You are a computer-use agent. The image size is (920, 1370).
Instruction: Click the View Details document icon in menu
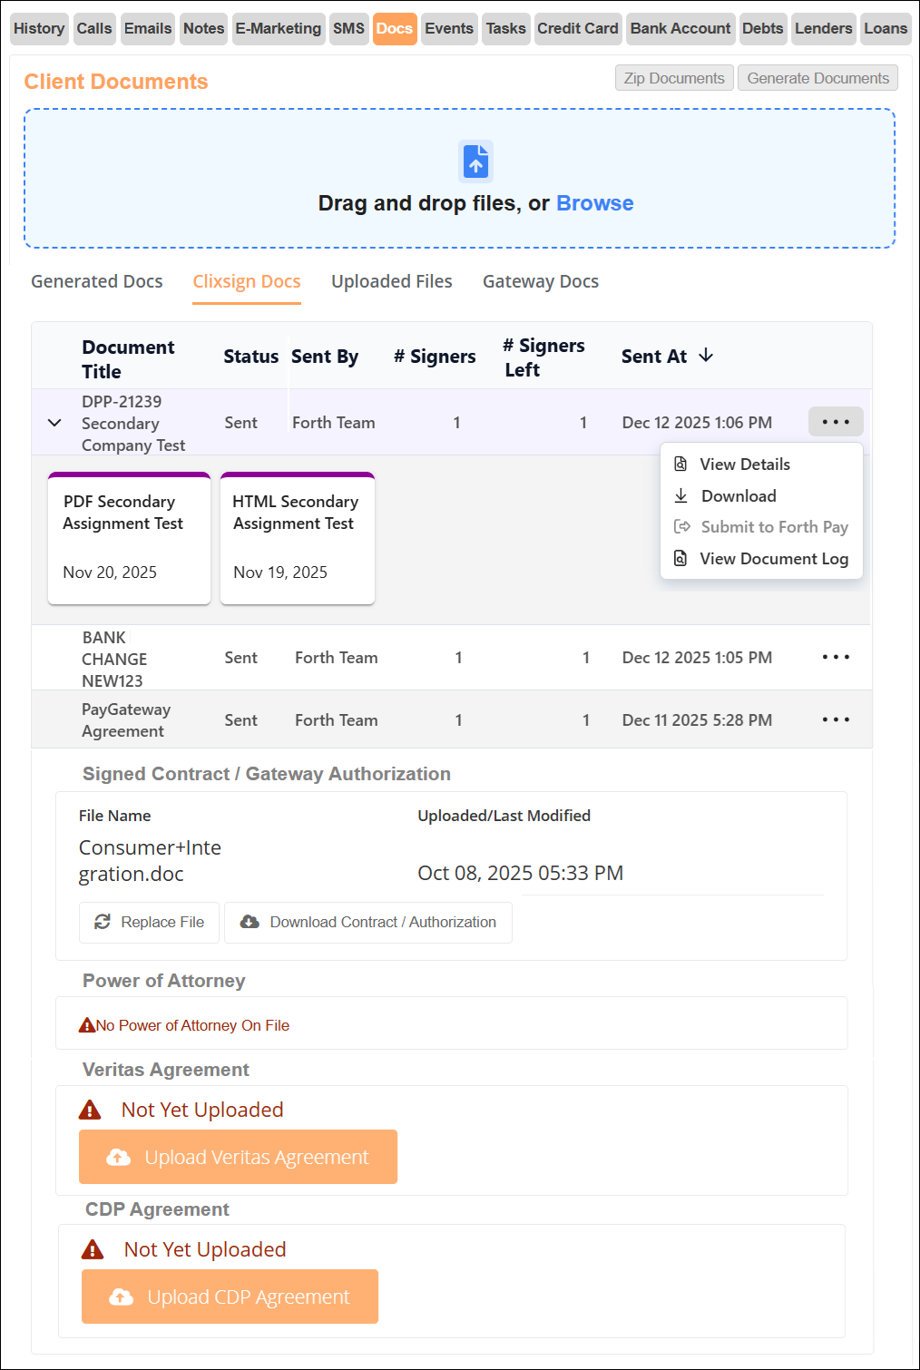[x=680, y=464]
